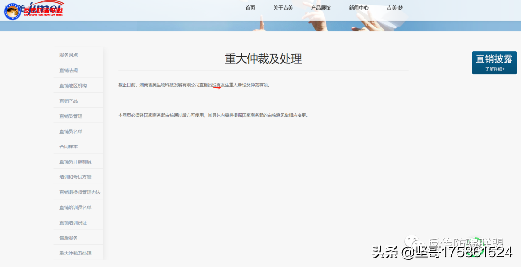
Task: Open 关于吉美 navigation item
Action: [x=283, y=8]
